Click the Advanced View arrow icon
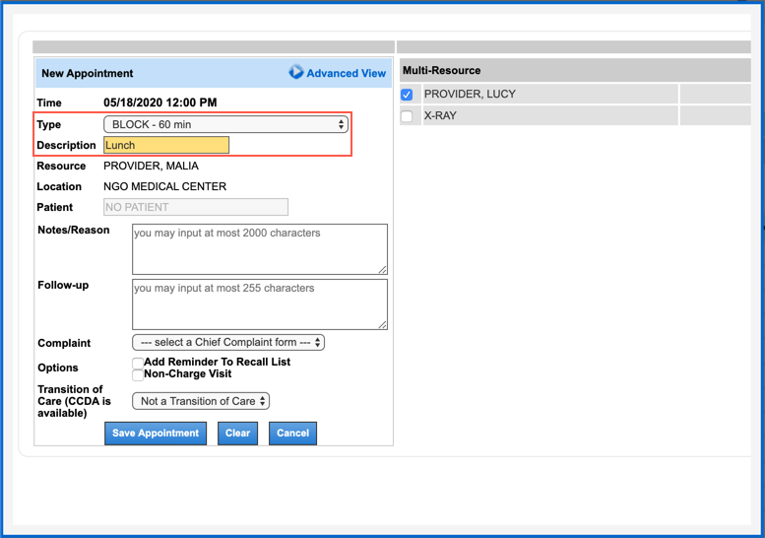The image size is (765, 538). point(295,73)
